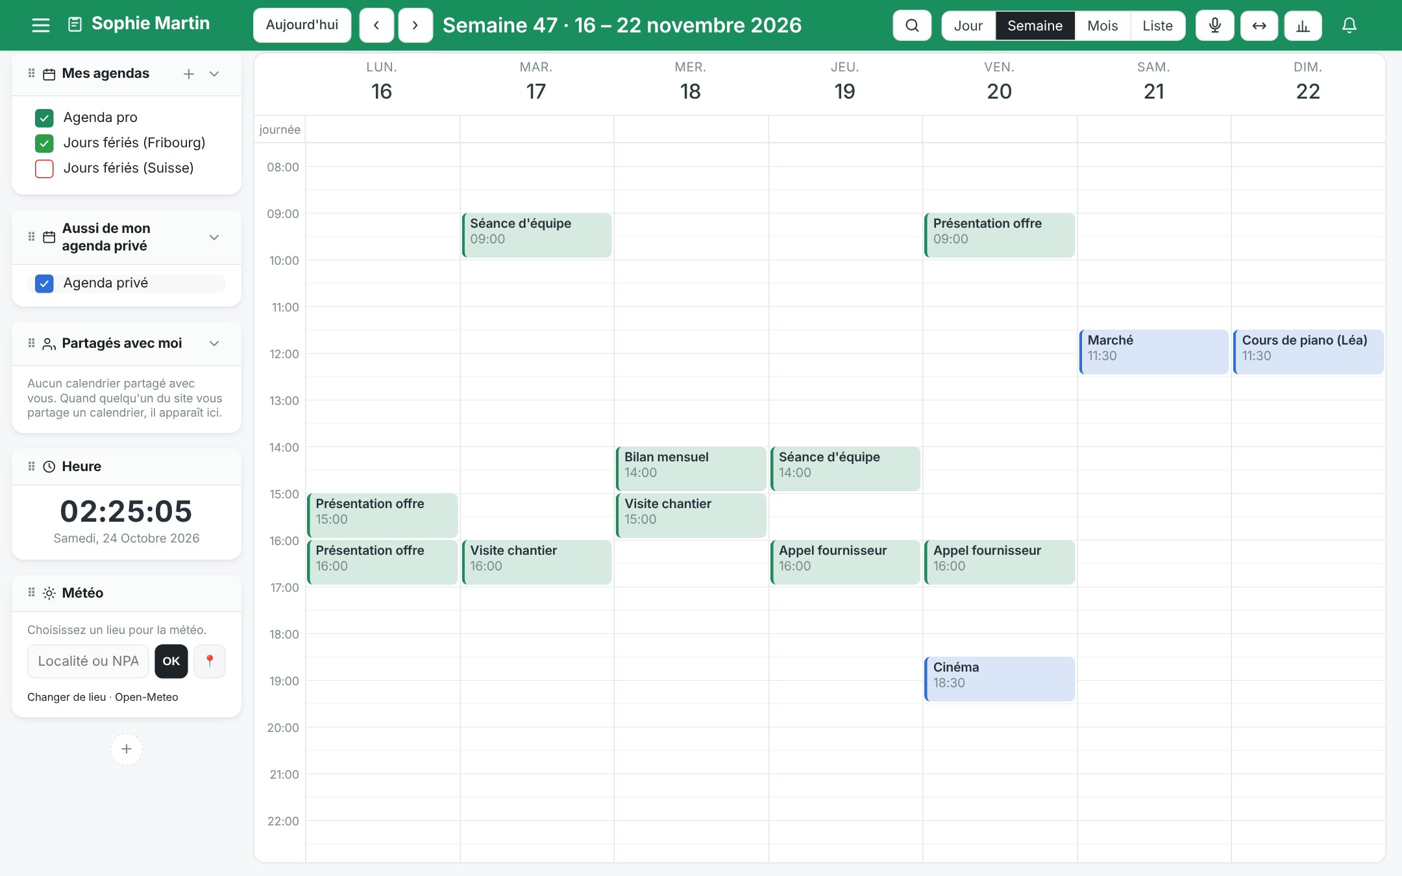Open Cours de piano (Léa) event
Screen dimensions: 1402x876
click(x=1309, y=352)
